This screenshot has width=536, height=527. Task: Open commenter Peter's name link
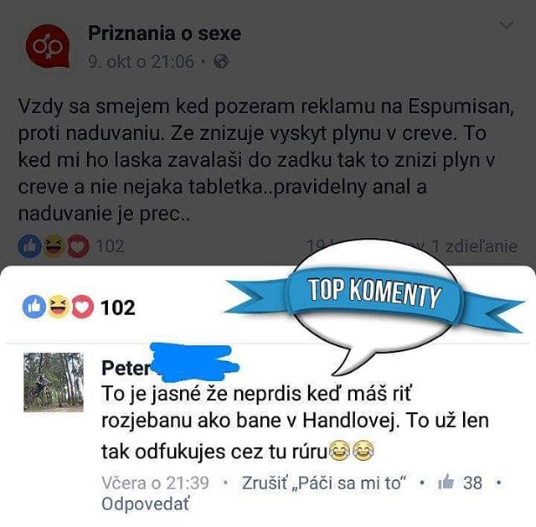126,368
